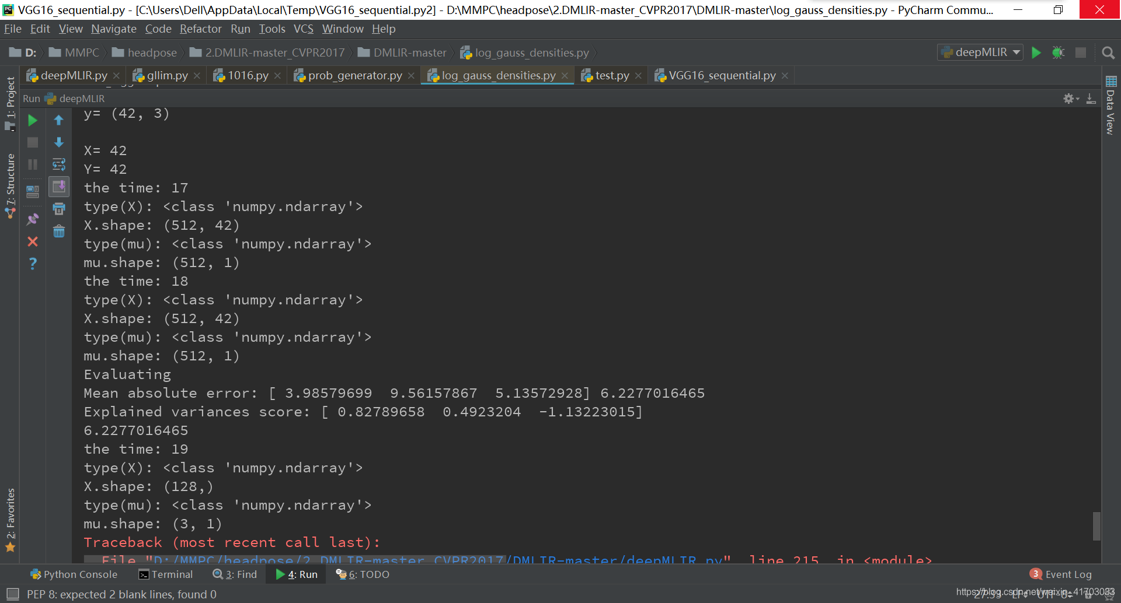Toggle the 4: Run tool window

(297, 574)
